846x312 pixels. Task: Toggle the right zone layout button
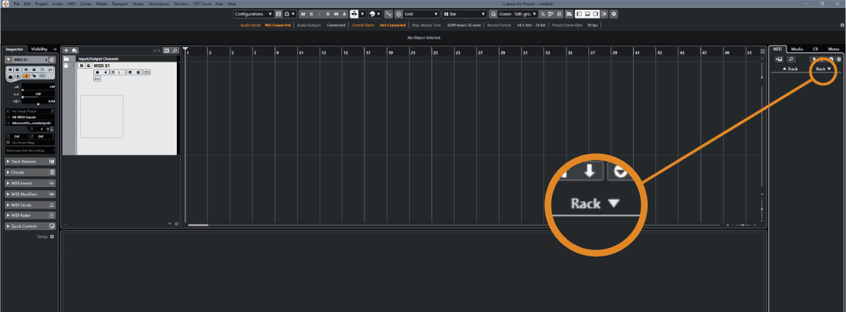coord(595,14)
